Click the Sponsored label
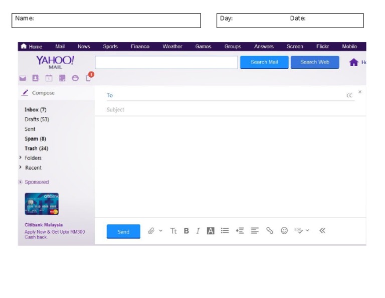The width and height of the screenshot is (385, 298). tap(37, 182)
